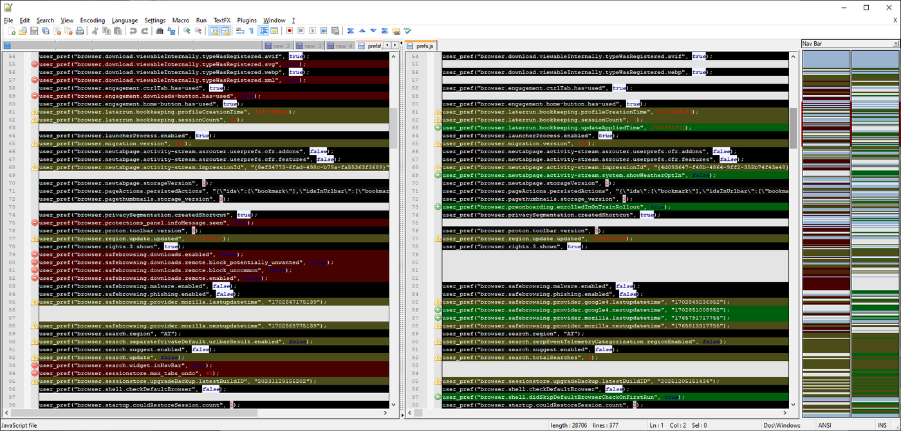Open the question mark help menu

(x=293, y=21)
